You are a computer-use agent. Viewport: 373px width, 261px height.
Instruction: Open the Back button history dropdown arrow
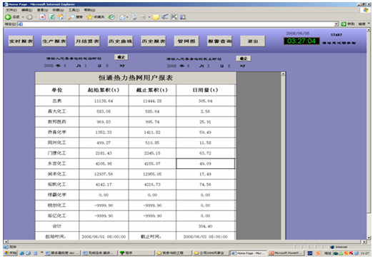[23, 17]
